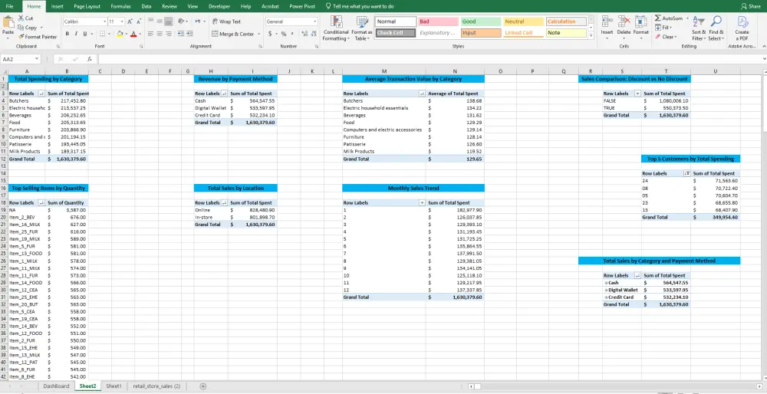The height and width of the screenshot is (394, 767).
Task: Apply the Neutral cell style
Action: coord(523,21)
